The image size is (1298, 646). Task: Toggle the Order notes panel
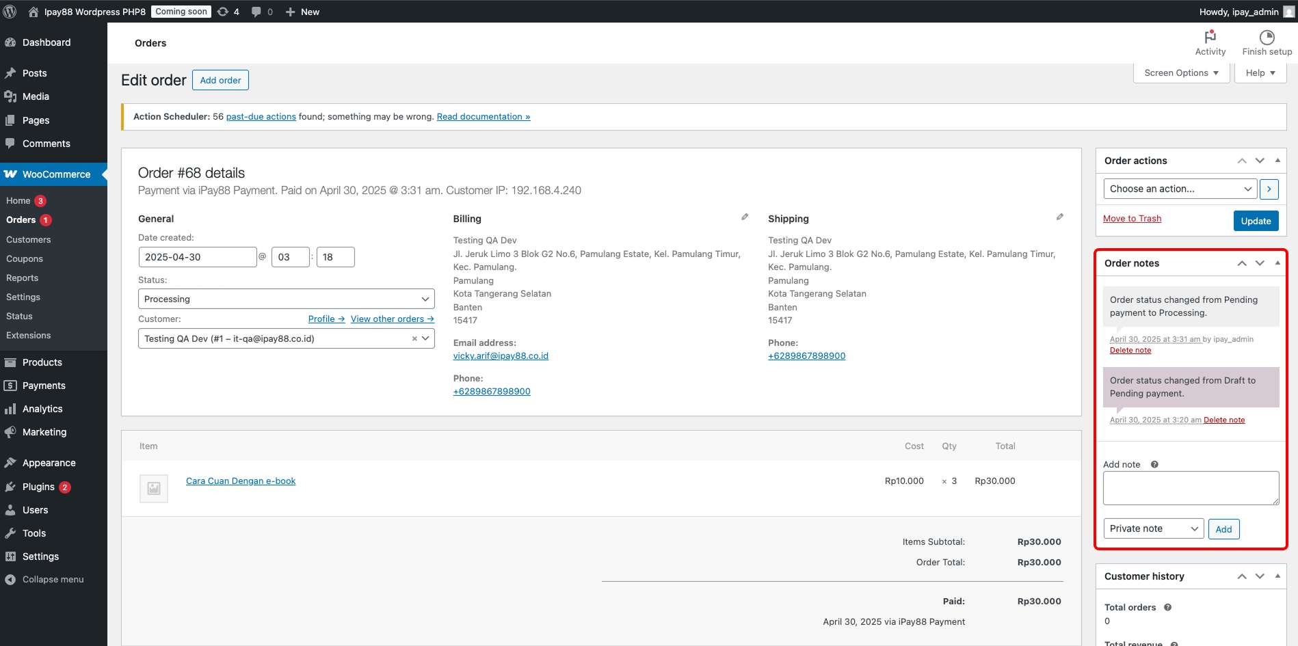point(1277,263)
